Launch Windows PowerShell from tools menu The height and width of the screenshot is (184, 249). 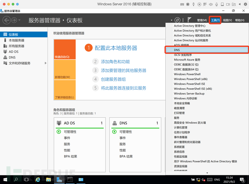(187, 74)
